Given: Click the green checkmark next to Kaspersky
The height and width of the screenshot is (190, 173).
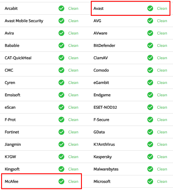Looking at the screenshot, I should [x=150, y=157].
